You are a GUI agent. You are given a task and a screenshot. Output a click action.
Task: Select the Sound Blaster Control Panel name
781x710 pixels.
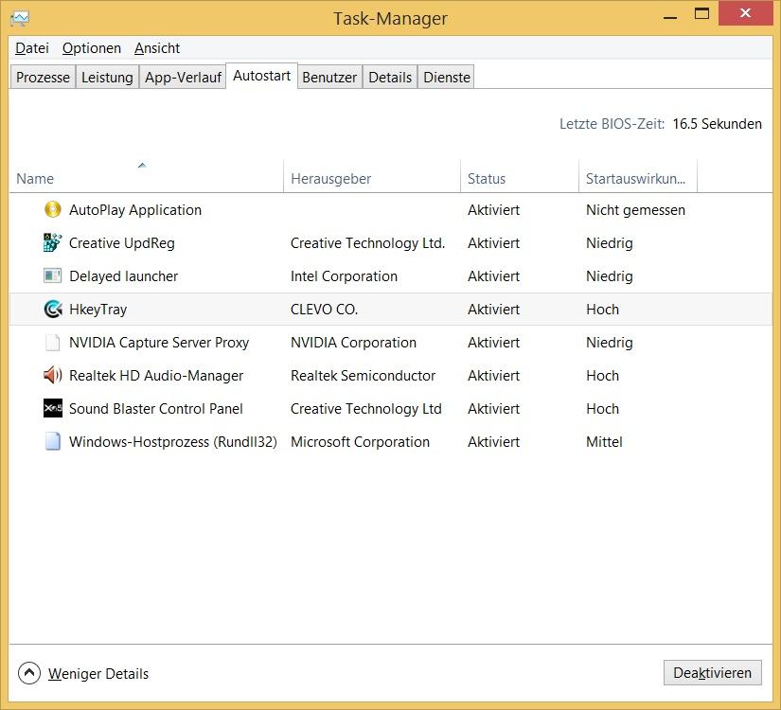(x=156, y=409)
